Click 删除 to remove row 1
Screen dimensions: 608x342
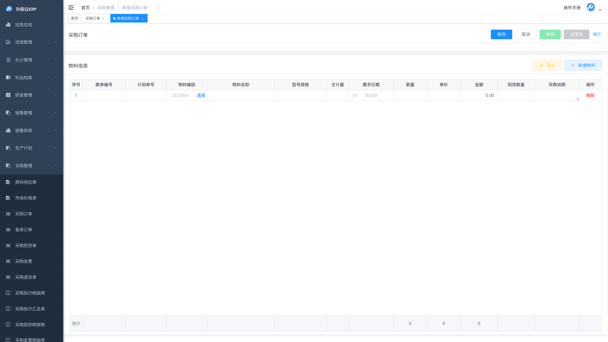coord(590,95)
